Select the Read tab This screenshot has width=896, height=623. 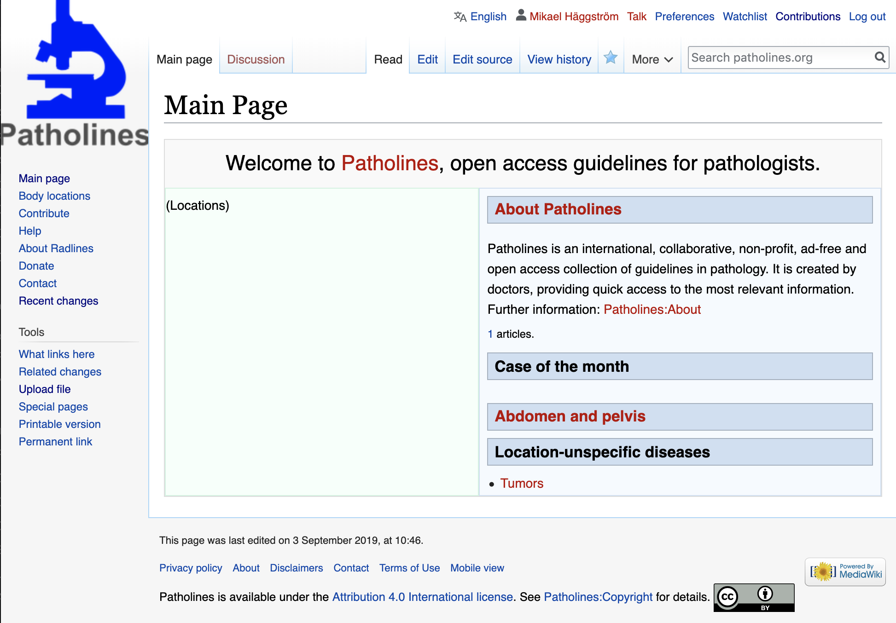point(388,59)
